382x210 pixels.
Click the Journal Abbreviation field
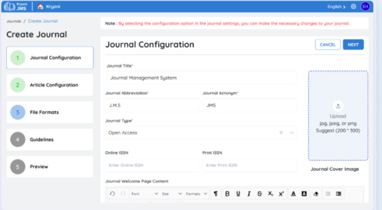[152, 105]
